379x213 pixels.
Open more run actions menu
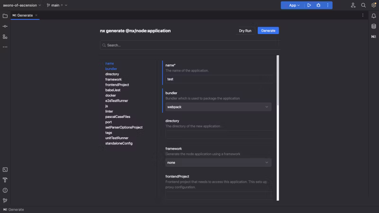pyautogui.click(x=328, y=5)
